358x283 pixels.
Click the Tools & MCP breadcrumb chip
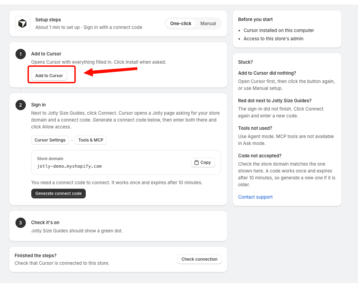coord(91,140)
